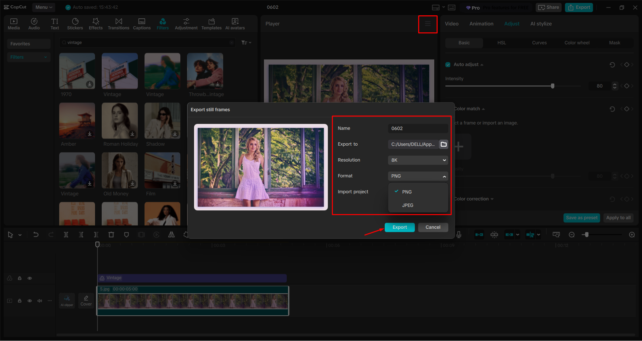Toggle Auto adjust checkbox
The height and width of the screenshot is (341, 642).
pos(448,64)
